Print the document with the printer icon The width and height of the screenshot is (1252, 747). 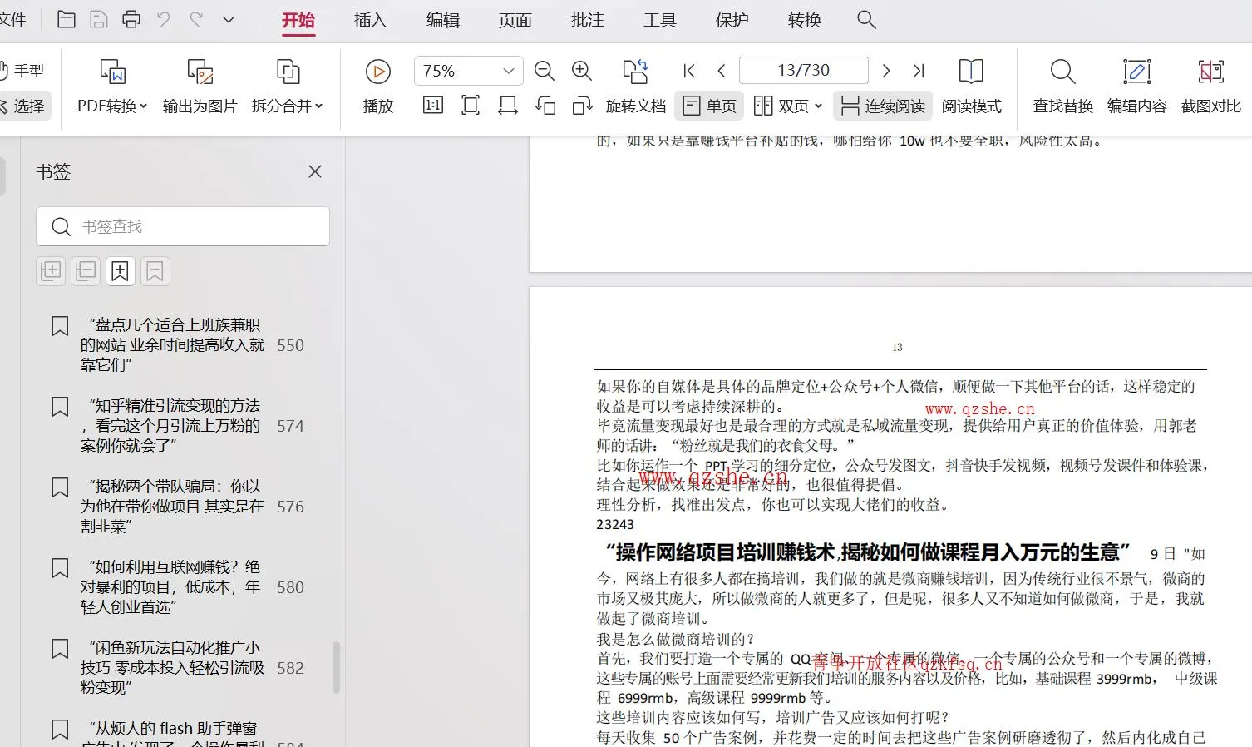click(131, 19)
